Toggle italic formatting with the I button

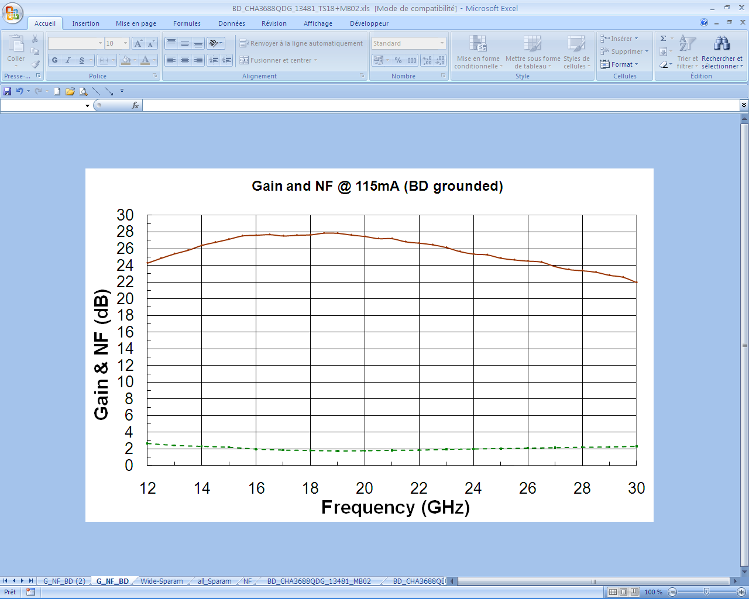click(68, 60)
